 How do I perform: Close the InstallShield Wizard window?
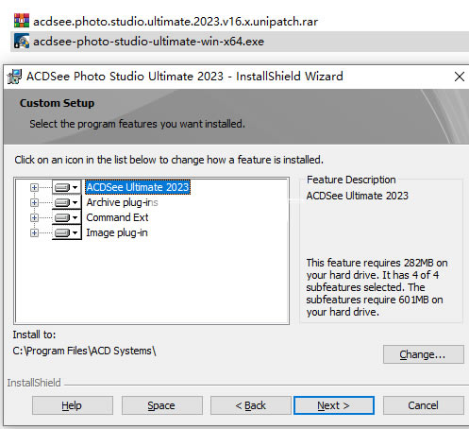tap(460, 77)
